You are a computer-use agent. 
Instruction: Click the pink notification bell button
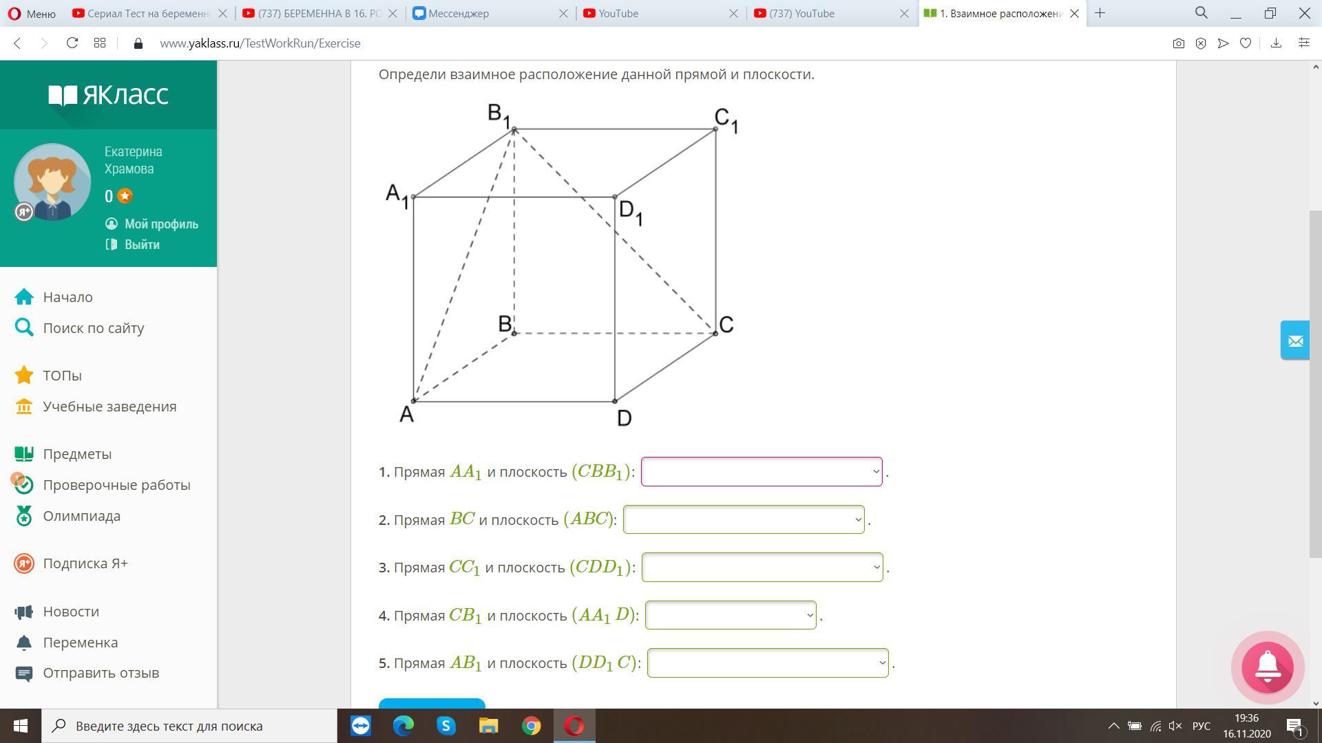pos(1268,667)
